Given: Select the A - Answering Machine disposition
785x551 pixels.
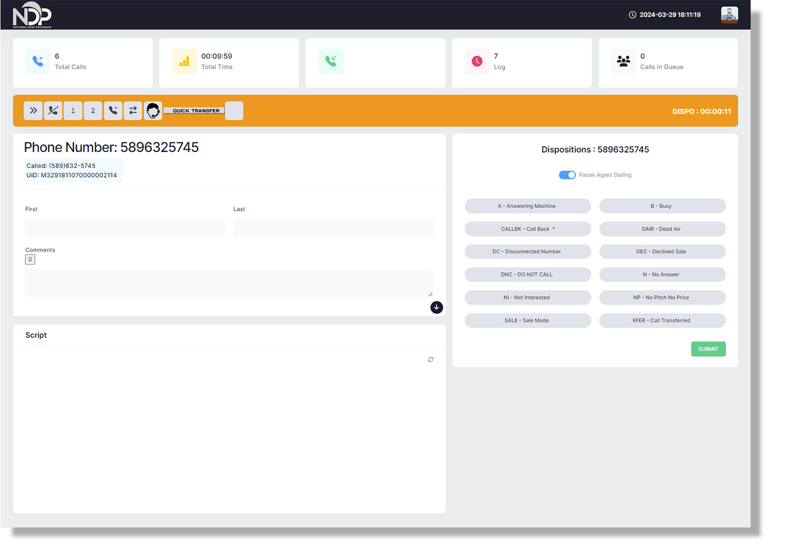Looking at the screenshot, I should [x=527, y=206].
